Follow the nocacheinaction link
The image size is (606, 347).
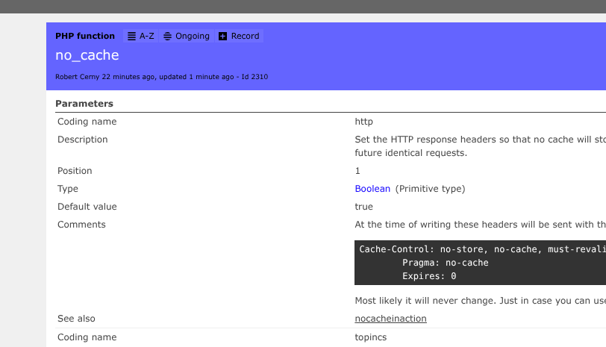pos(390,319)
